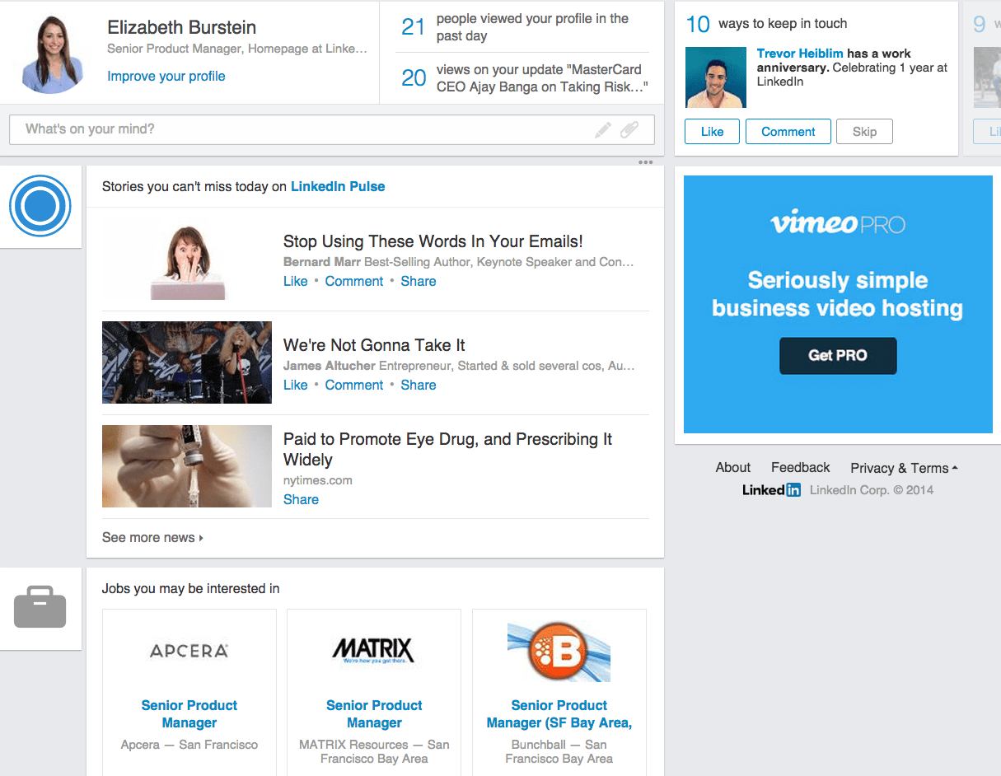The image size is (1001, 776).
Task: Open Improve your profile
Action: pos(166,76)
